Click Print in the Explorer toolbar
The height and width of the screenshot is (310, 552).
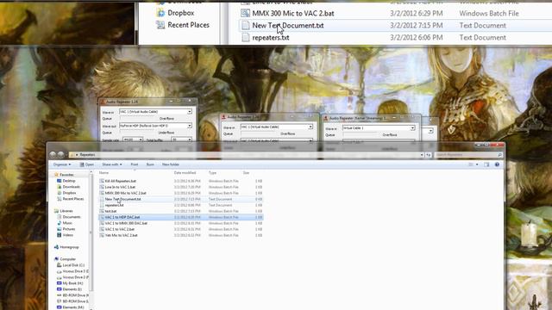(135, 164)
